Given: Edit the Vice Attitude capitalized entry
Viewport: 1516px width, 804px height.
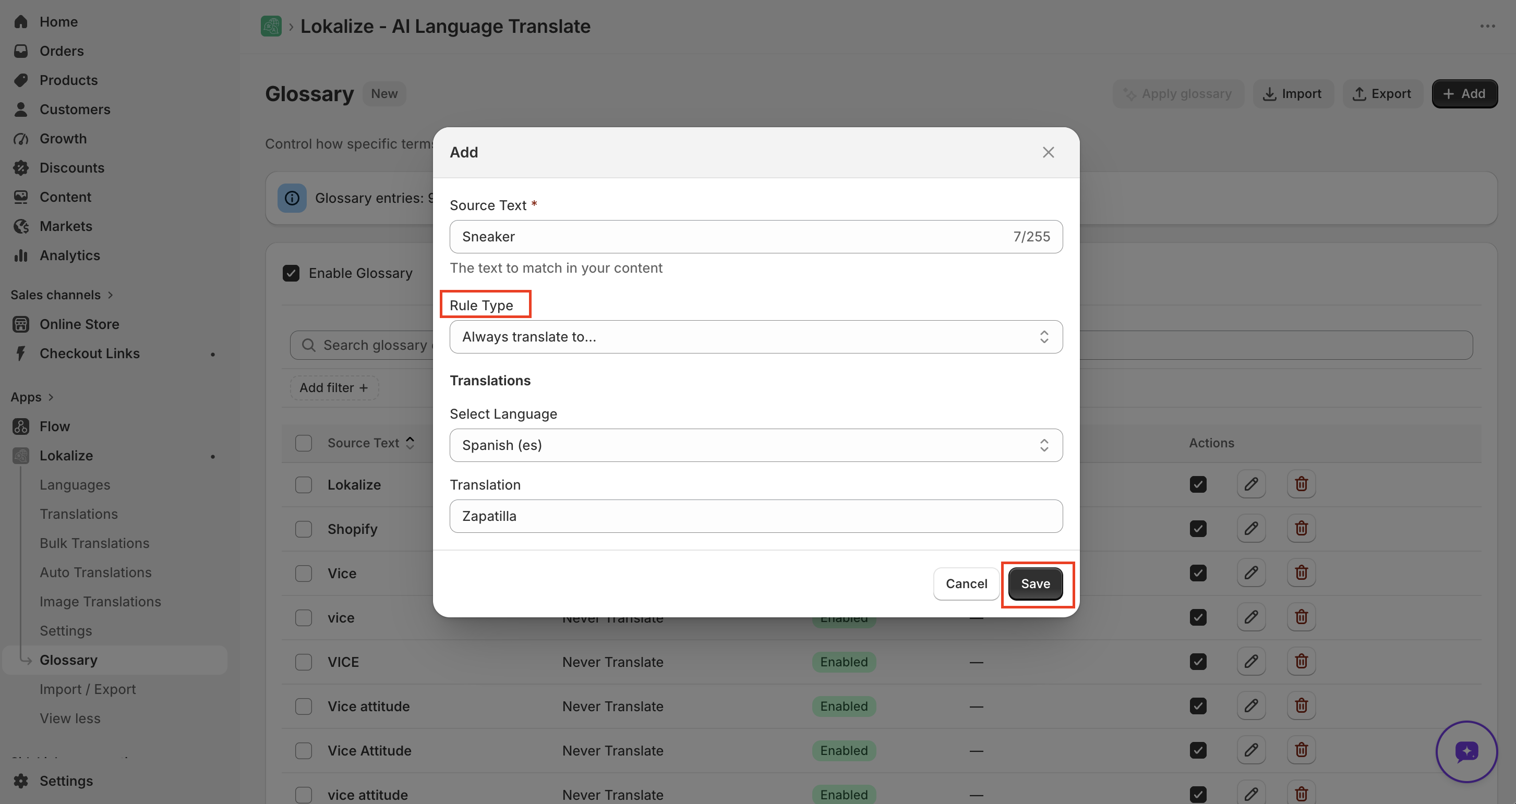Looking at the screenshot, I should [x=1250, y=750].
